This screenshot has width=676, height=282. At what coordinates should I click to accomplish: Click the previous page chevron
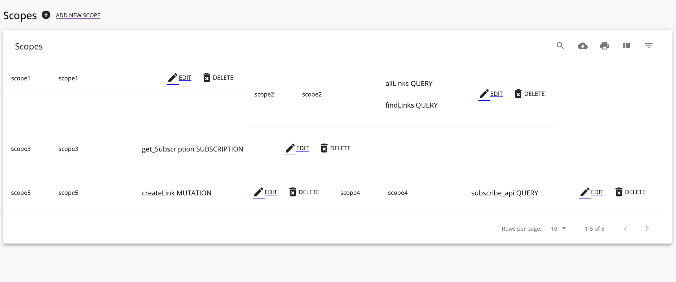(625, 229)
